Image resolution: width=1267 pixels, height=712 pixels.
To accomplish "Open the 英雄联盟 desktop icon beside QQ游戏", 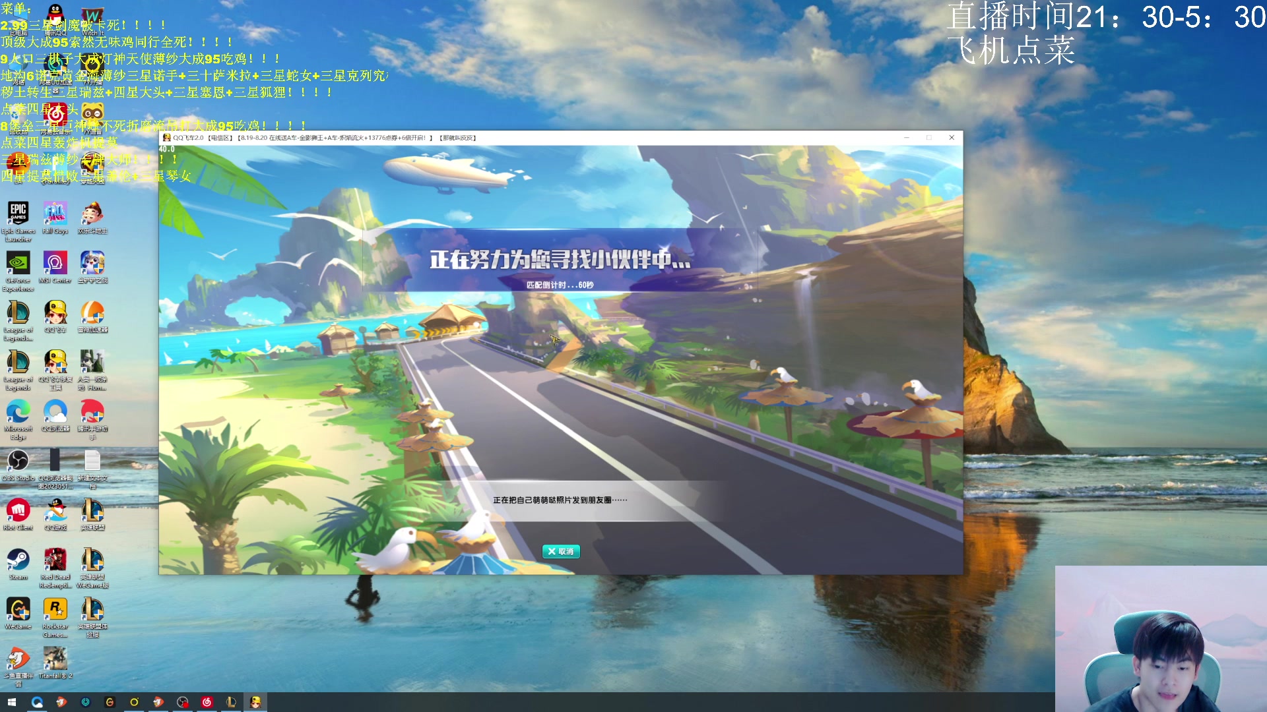I will [x=92, y=514].
